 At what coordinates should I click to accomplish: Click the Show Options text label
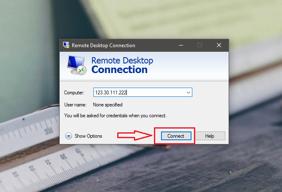[88, 136]
